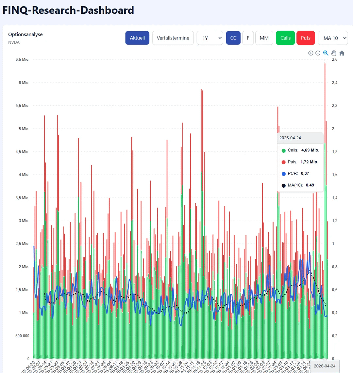Switch to the Aktuell view
The height and width of the screenshot is (373, 353).
tap(137, 38)
